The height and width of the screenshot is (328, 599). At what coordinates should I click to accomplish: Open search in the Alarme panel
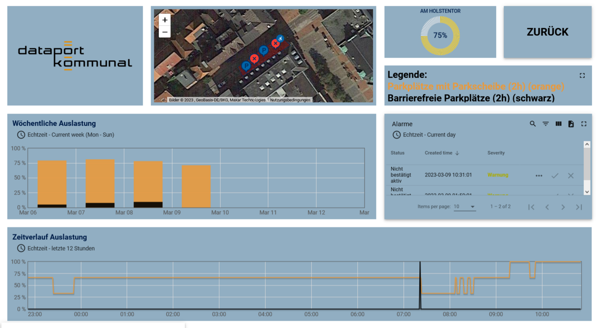(533, 124)
